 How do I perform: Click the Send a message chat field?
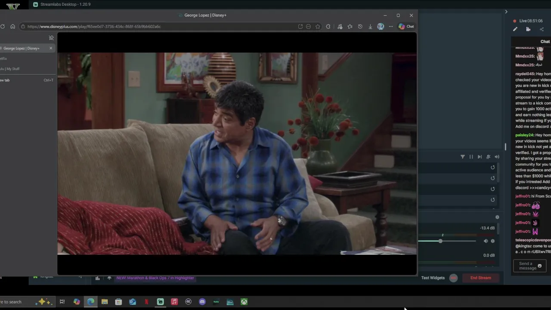[526, 266]
